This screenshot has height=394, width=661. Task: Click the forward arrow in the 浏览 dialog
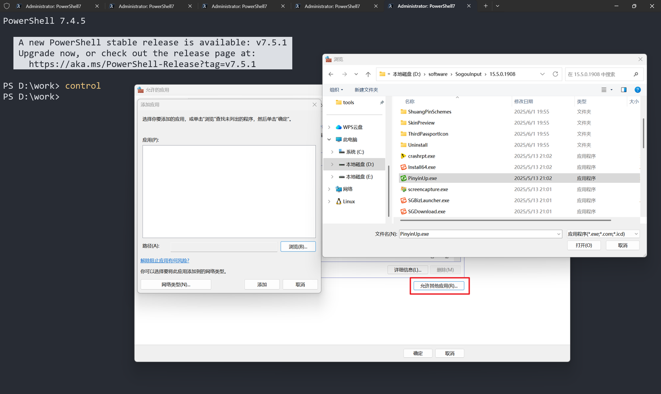pyautogui.click(x=345, y=74)
